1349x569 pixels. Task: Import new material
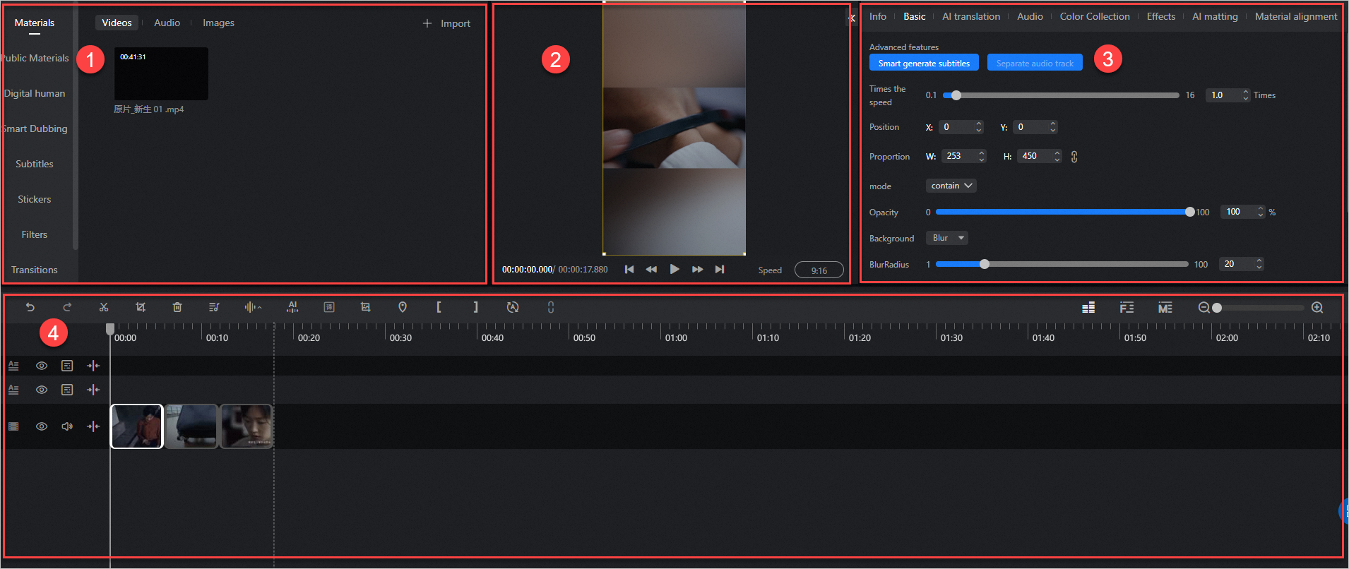[446, 23]
